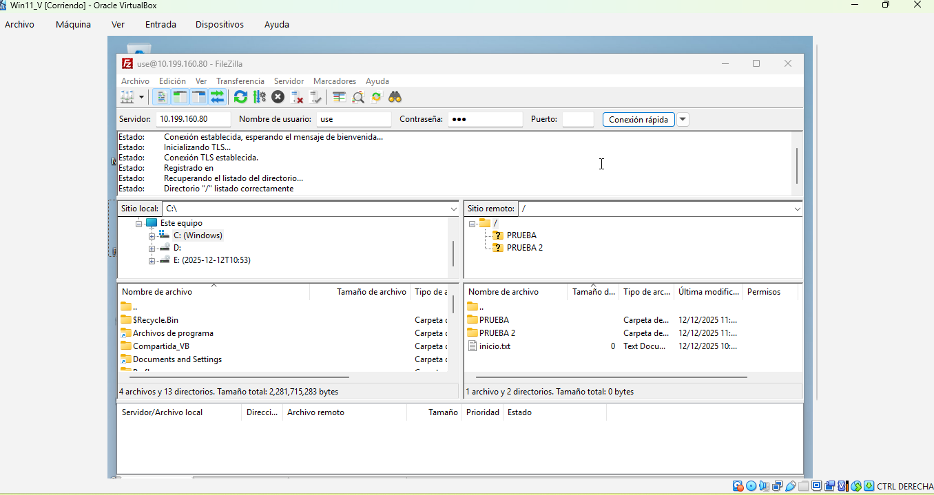Toggle processing of the transfer queue

259,97
